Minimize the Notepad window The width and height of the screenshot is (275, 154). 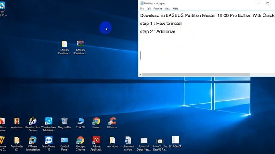click(258, 3)
